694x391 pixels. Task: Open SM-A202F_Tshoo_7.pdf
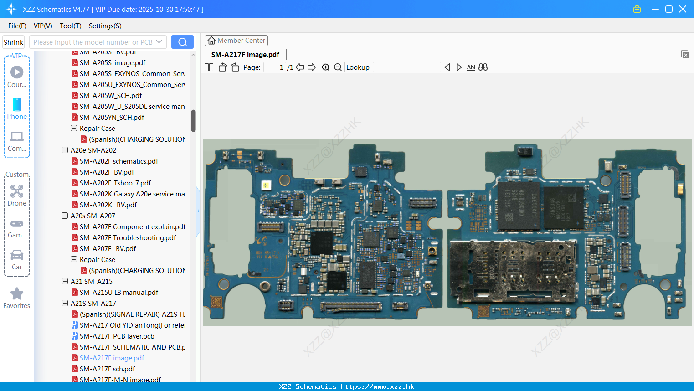click(115, 183)
